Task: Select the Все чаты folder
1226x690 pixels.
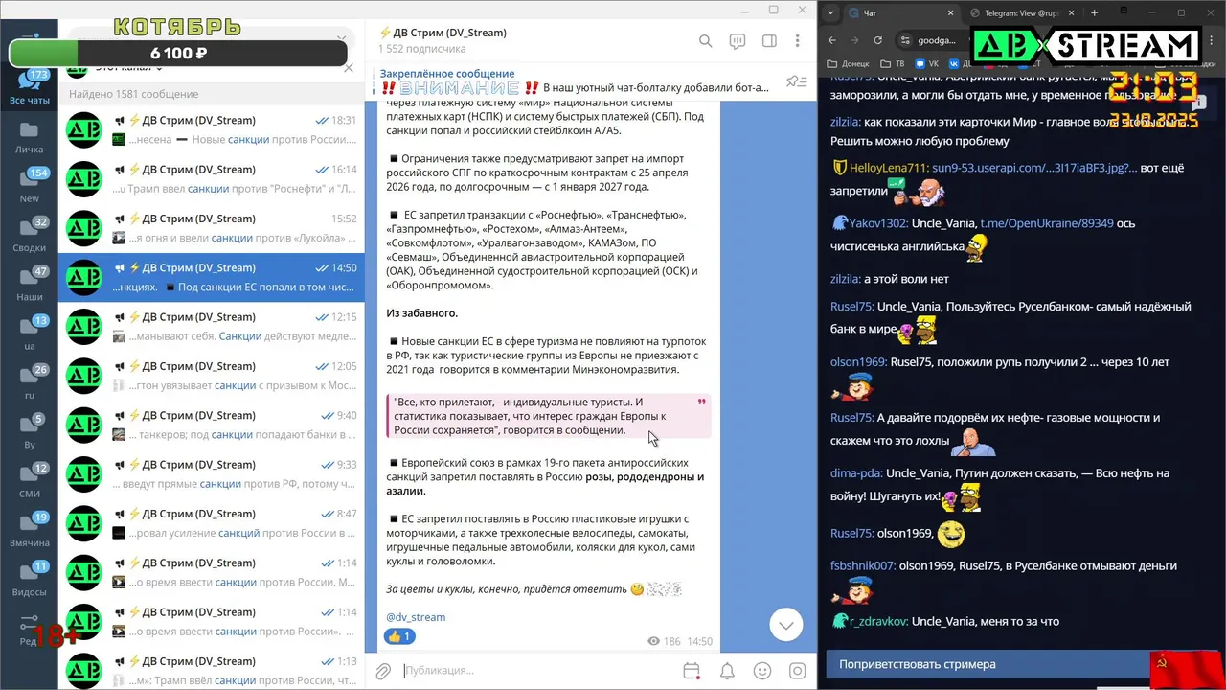Action: coord(30,87)
